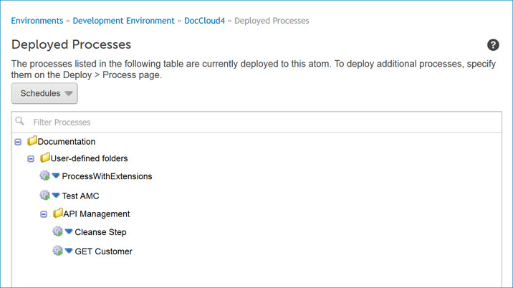Screen dimensions: 513x288
Task: Select the Documentation folder label
Action: (x=67, y=141)
